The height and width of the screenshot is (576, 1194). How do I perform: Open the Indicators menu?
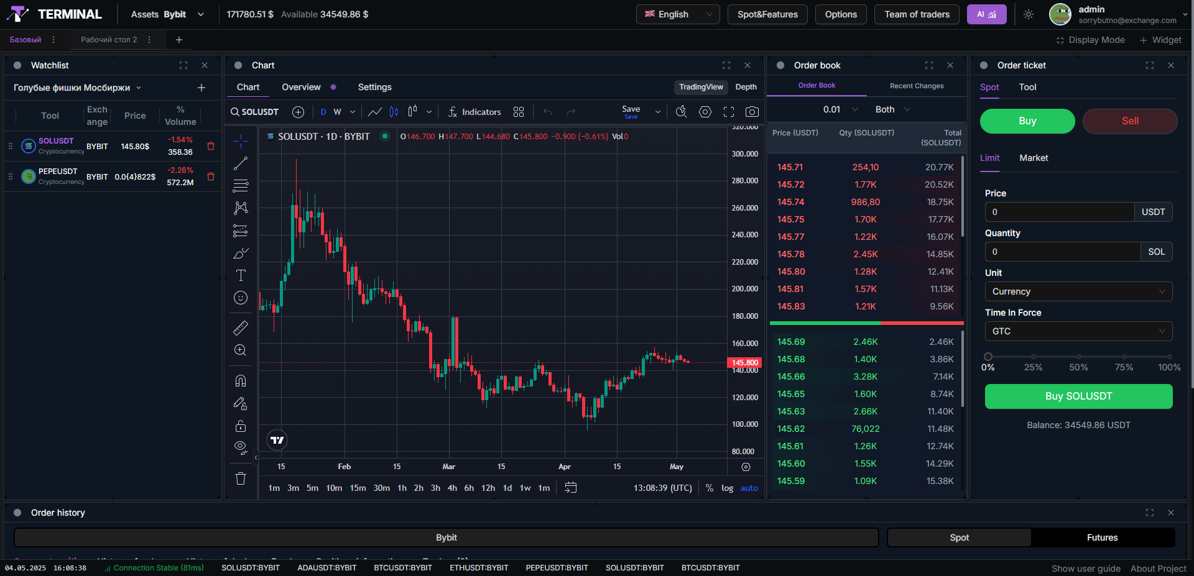(474, 112)
